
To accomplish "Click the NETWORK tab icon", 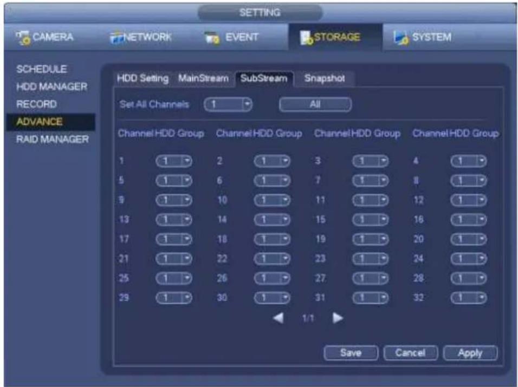I will pyautogui.click(x=116, y=38).
